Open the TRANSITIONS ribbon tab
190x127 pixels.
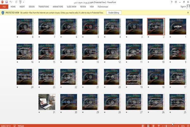[x=44, y=7]
